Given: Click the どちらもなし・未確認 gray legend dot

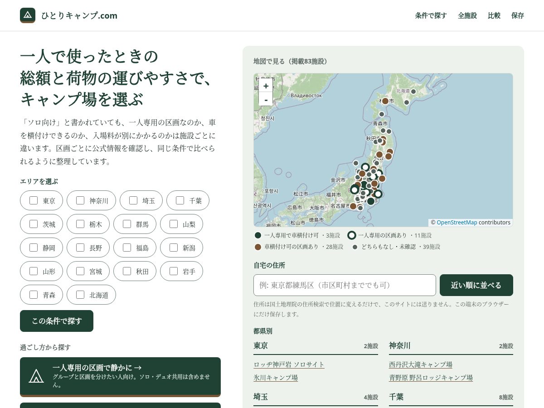Looking at the screenshot, I should (x=355, y=247).
